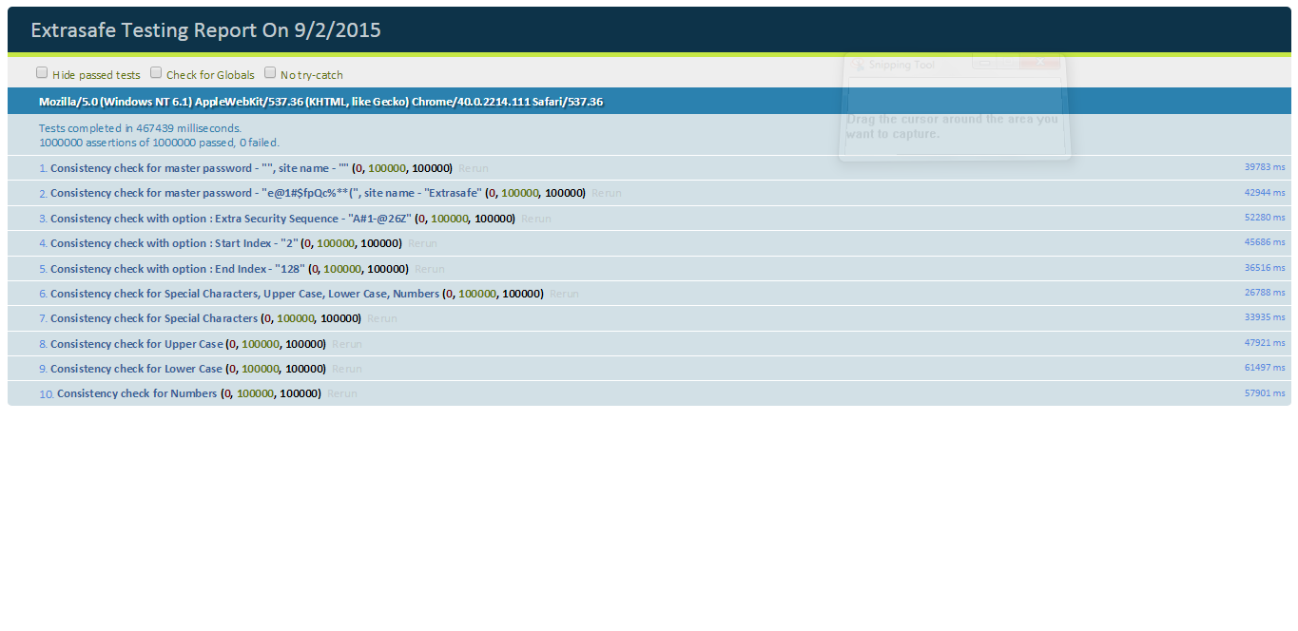The image size is (1298, 631).
Task: Rerun the End Index "128" test
Action: click(429, 269)
